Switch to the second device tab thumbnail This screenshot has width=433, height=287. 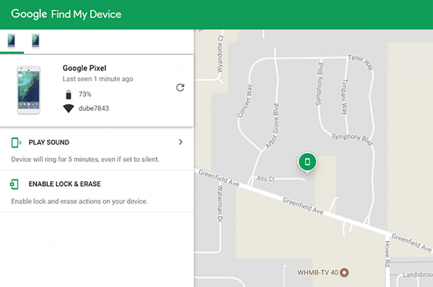click(x=36, y=41)
